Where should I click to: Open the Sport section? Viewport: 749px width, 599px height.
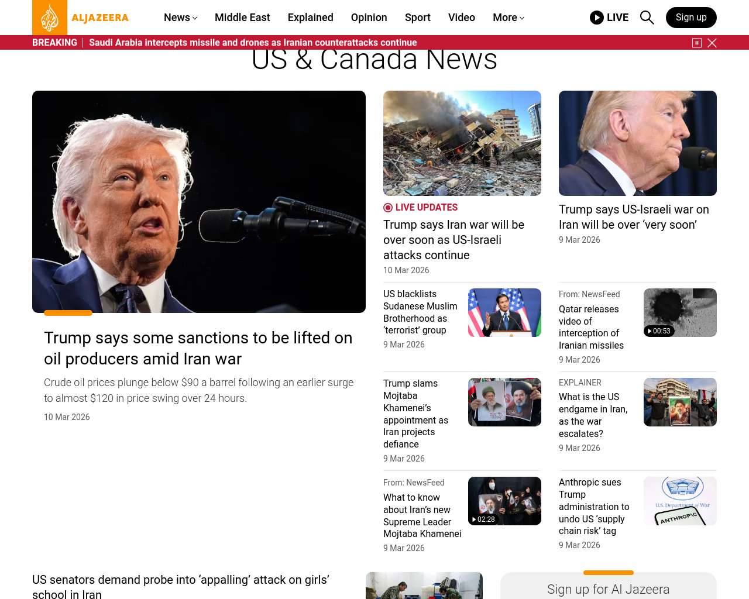pyautogui.click(x=417, y=18)
